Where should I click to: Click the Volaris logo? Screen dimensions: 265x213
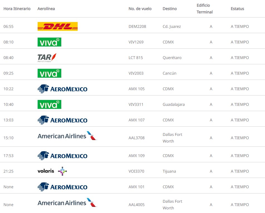pyautogui.click(x=52, y=171)
